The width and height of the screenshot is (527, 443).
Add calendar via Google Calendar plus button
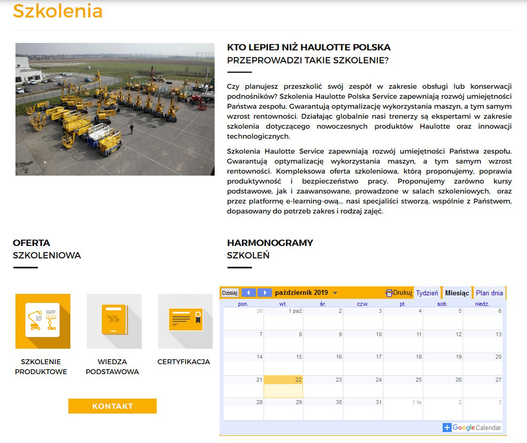[447, 428]
